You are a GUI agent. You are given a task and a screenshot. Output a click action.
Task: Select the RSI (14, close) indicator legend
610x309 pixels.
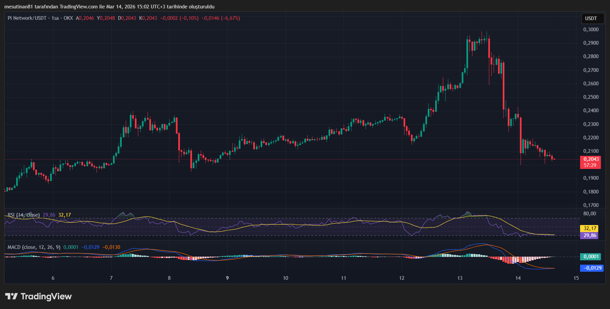tap(24, 215)
